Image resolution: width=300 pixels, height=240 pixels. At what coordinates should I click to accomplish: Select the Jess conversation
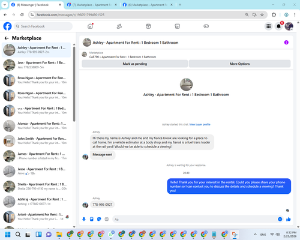click(x=37, y=65)
